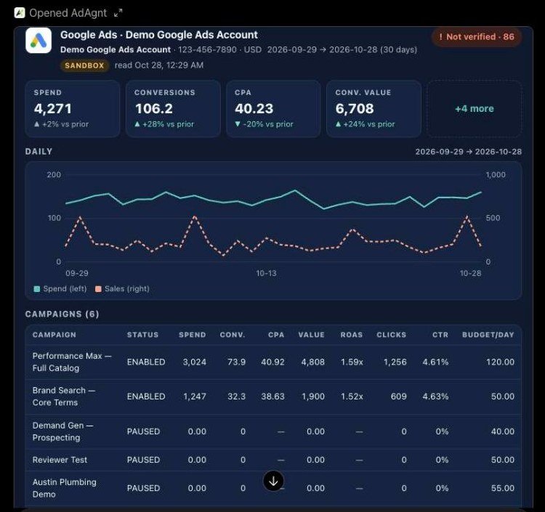Click the 73.9 conversions value
The width and height of the screenshot is (545, 512).
coord(236,362)
